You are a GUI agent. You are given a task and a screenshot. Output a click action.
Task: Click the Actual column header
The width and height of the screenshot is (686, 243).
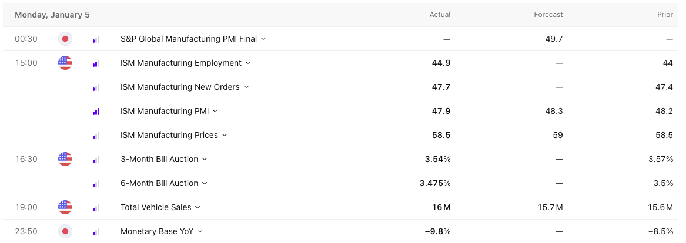click(440, 15)
